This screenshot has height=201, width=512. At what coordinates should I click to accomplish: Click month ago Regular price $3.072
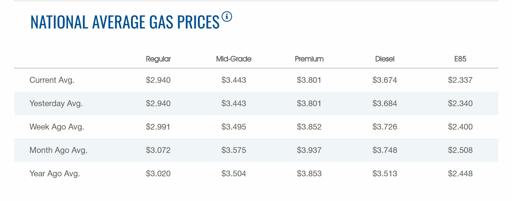click(158, 150)
